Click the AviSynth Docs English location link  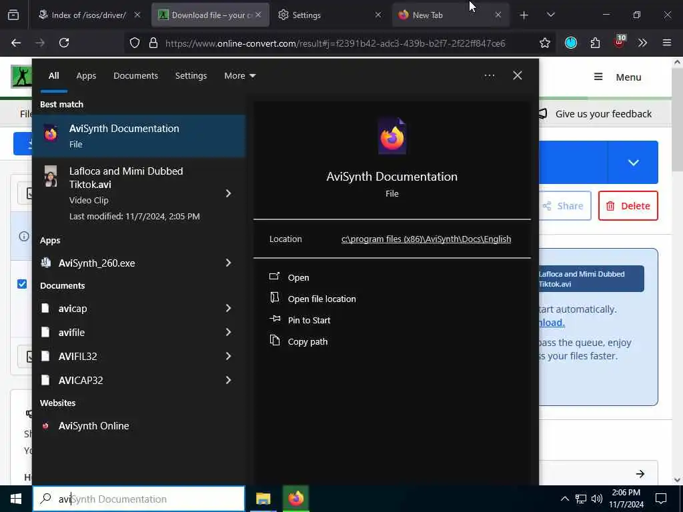click(x=426, y=239)
